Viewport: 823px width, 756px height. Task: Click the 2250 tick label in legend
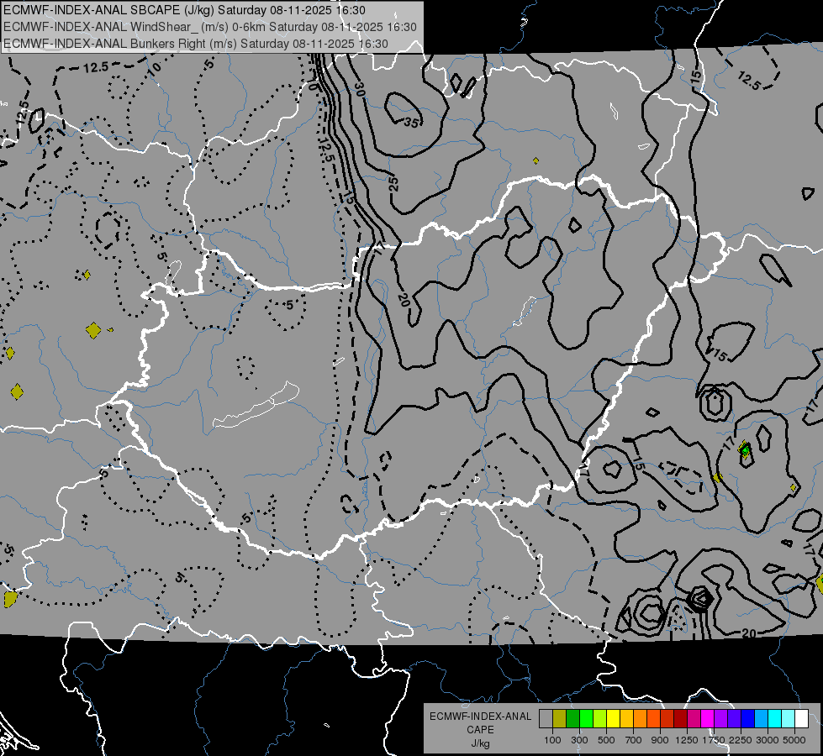pos(740,740)
